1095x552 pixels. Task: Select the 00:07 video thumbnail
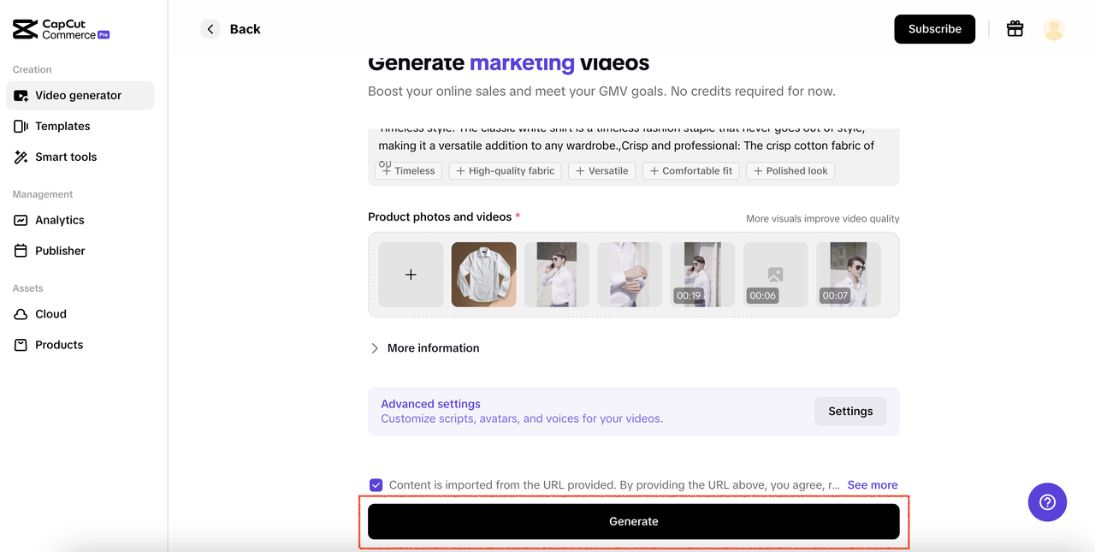(x=849, y=275)
